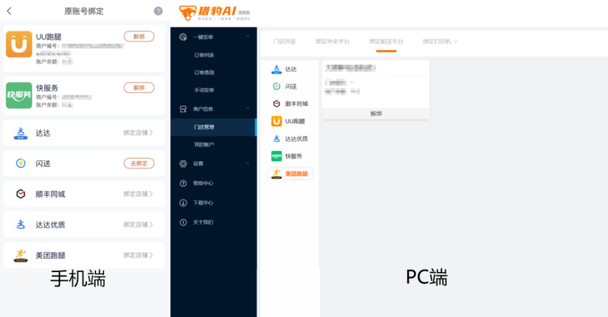Click the 下载中心 download icon
This screenshot has height=317, width=608.
click(183, 203)
